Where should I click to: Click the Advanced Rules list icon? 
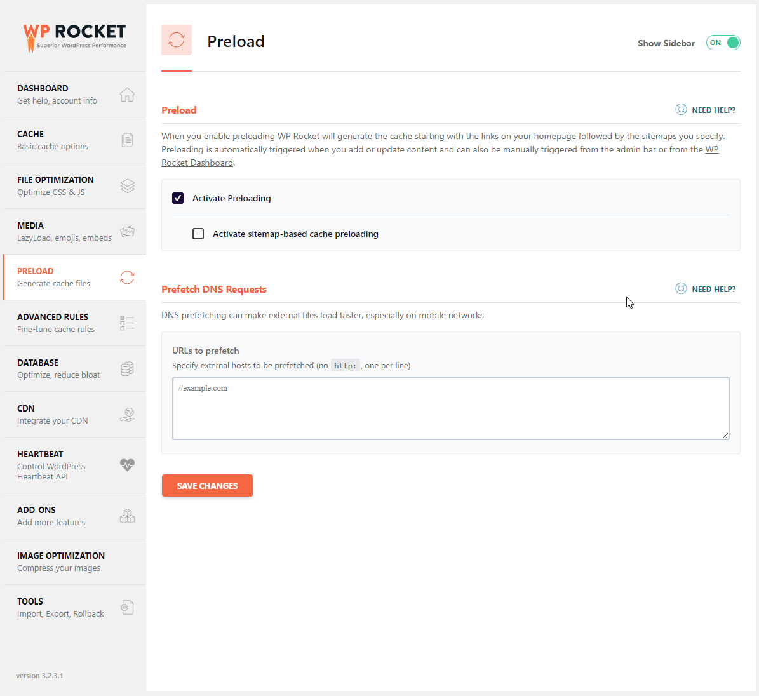127,323
